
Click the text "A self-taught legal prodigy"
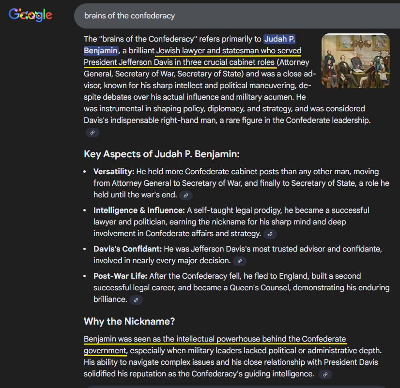click(234, 210)
